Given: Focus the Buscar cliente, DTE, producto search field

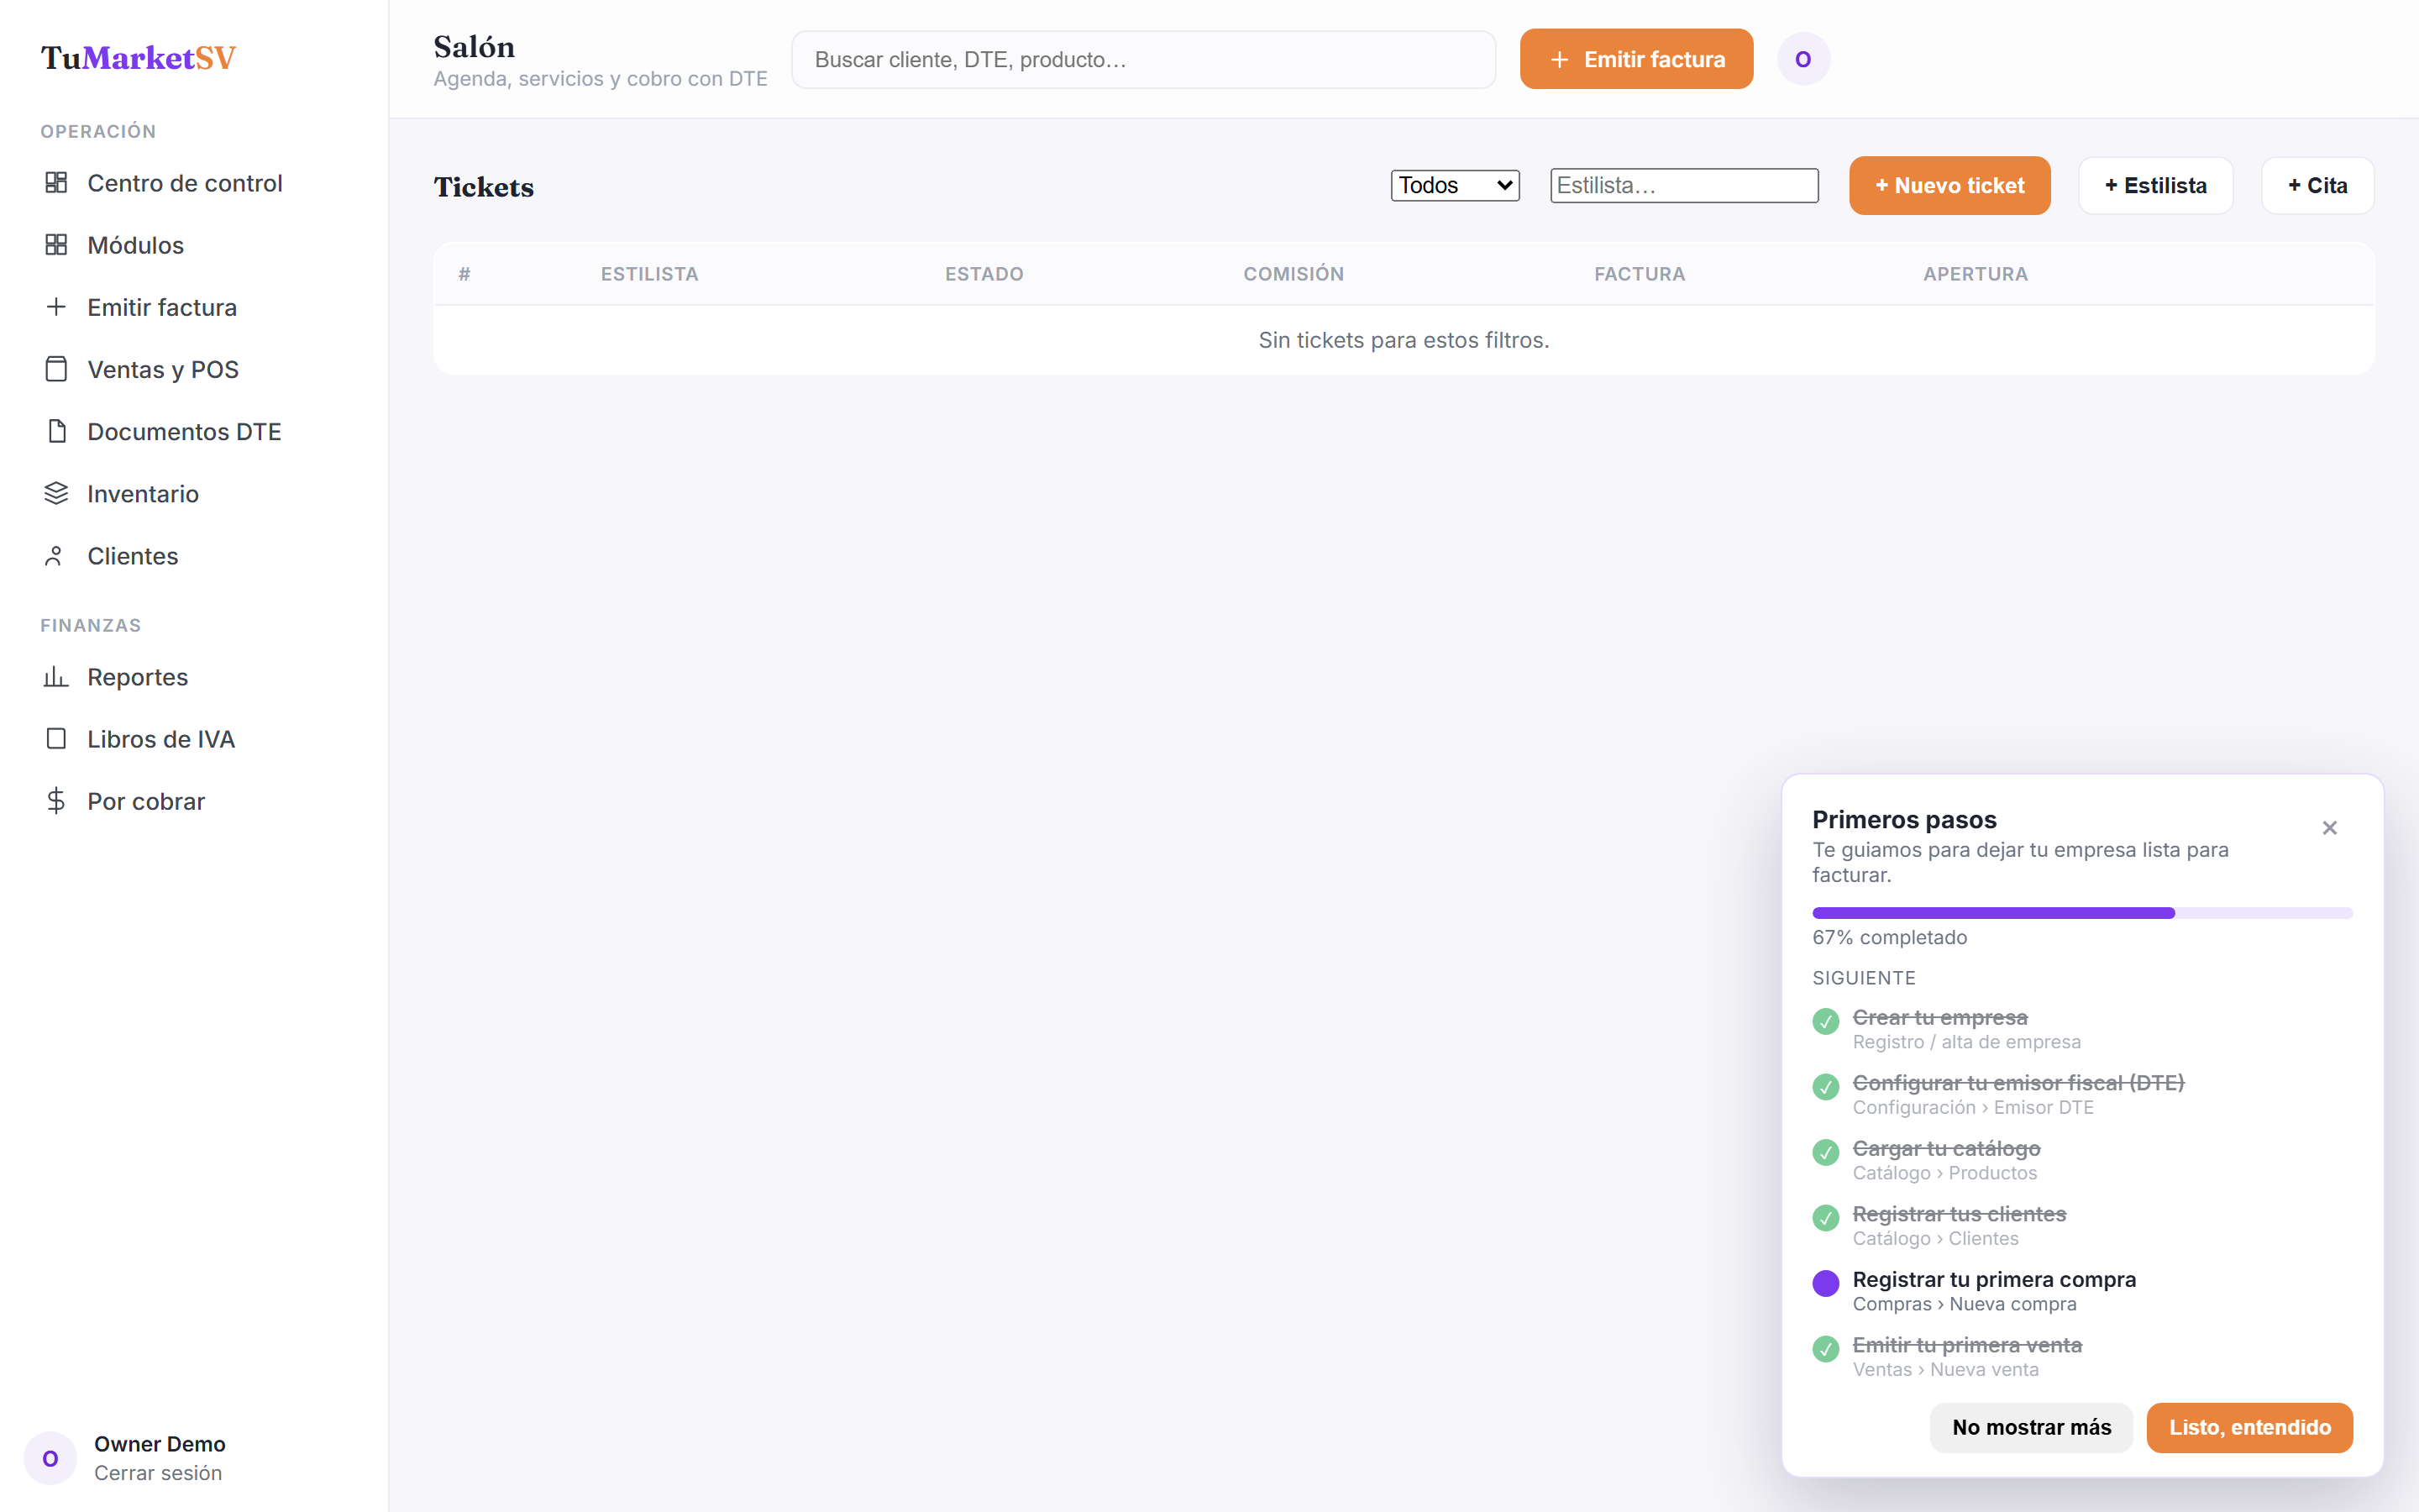Looking at the screenshot, I should [1143, 59].
